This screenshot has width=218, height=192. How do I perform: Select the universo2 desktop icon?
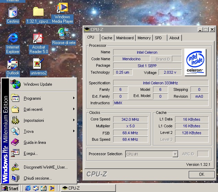(x=38, y=64)
